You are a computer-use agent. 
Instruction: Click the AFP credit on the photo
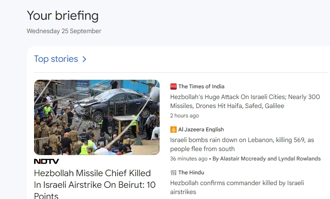(155, 153)
